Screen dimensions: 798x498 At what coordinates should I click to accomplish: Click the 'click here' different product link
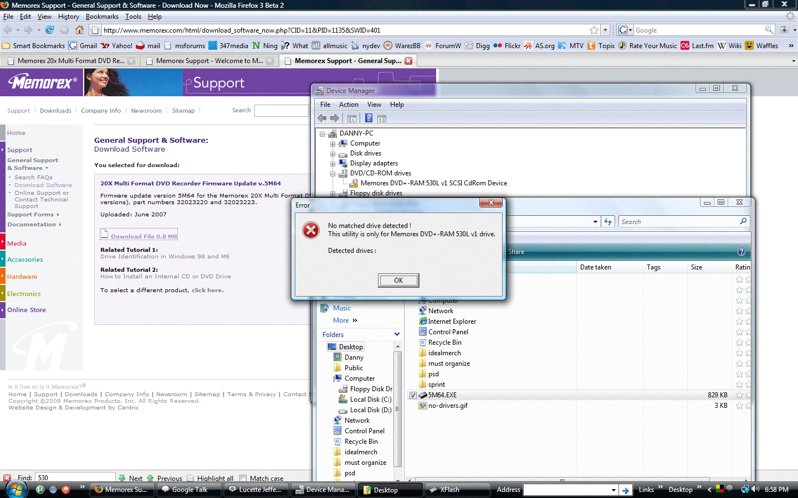pos(207,290)
